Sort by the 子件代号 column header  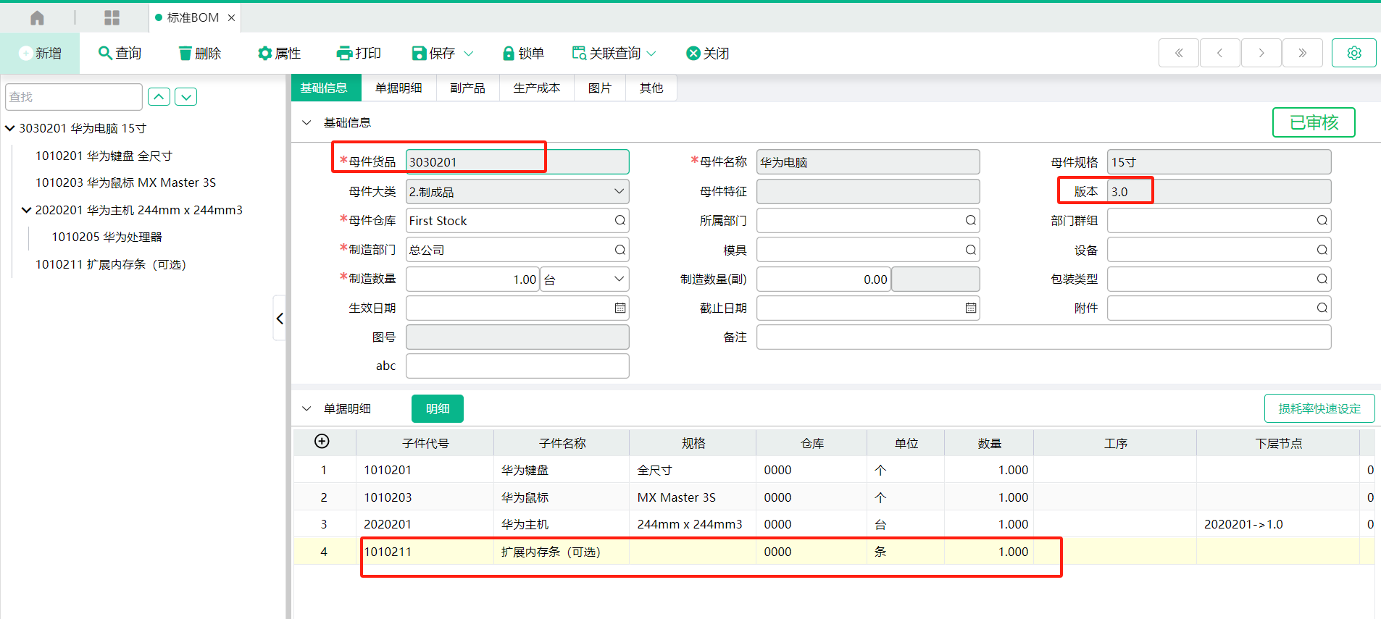pyautogui.click(x=425, y=443)
